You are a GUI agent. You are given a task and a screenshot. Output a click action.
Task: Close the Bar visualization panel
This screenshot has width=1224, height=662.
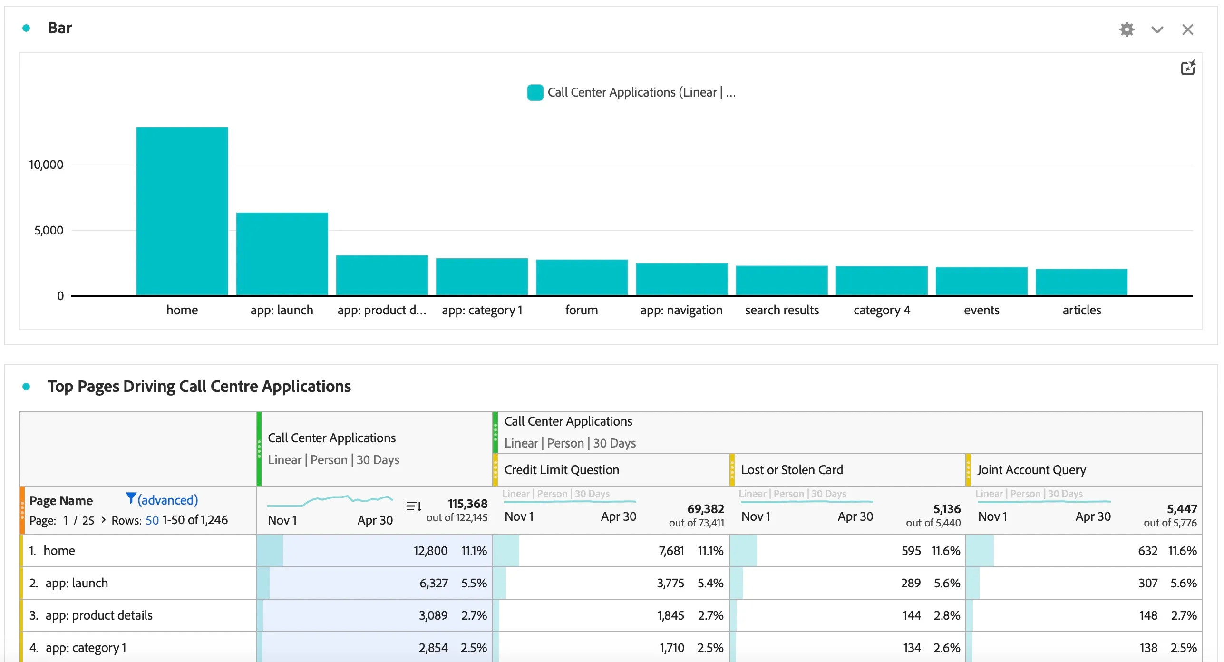tap(1187, 29)
